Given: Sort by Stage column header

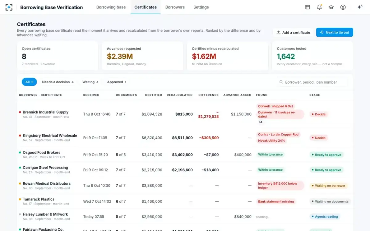Looking at the screenshot, I should pos(314,95).
